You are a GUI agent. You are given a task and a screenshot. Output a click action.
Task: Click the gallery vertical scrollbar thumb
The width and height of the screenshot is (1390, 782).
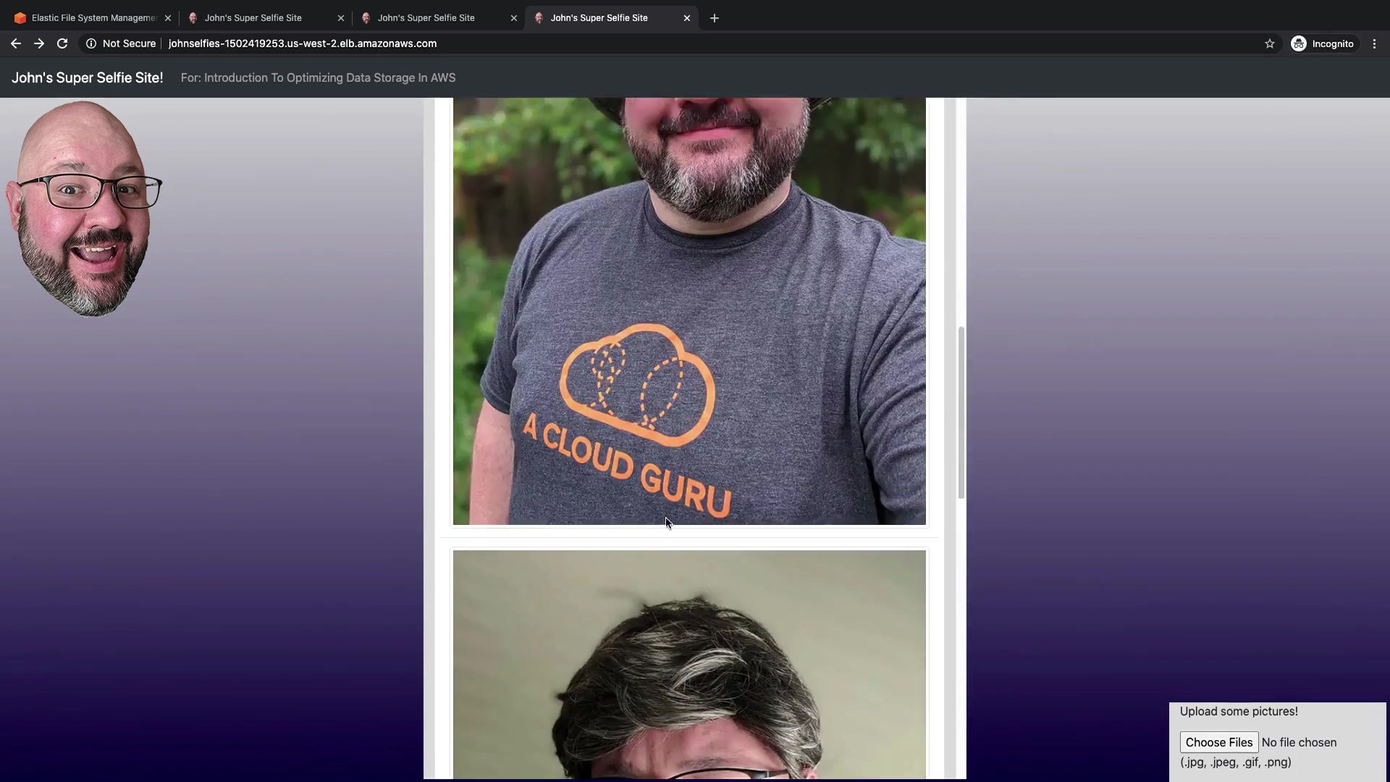coord(961,413)
